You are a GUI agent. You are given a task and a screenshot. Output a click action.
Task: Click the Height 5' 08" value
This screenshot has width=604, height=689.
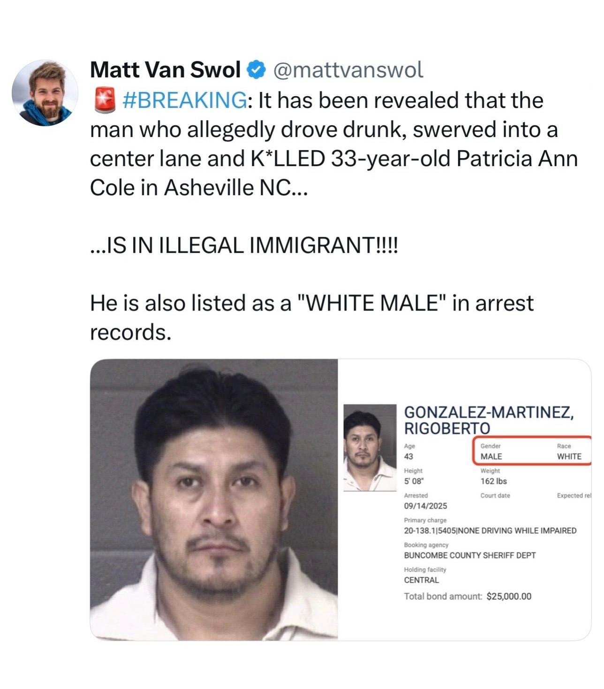pyautogui.click(x=414, y=481)
